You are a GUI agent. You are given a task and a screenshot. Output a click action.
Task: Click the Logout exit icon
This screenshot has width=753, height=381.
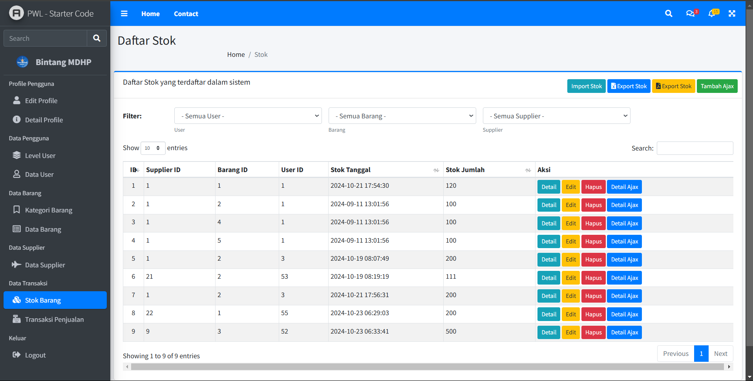[16, 355]
